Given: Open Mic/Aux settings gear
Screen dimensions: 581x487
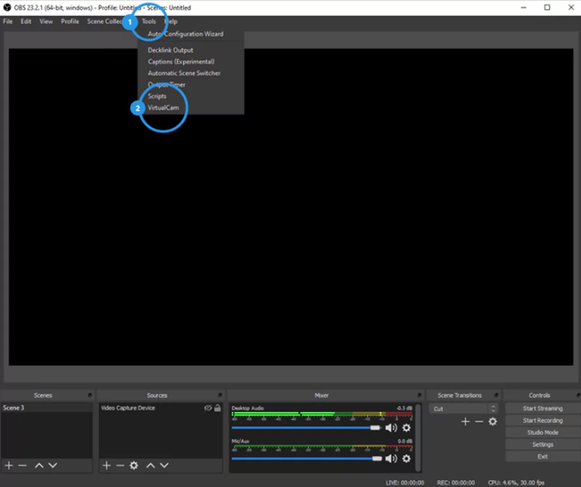Looking at the screenshot, I should click(x=407, y=459).
